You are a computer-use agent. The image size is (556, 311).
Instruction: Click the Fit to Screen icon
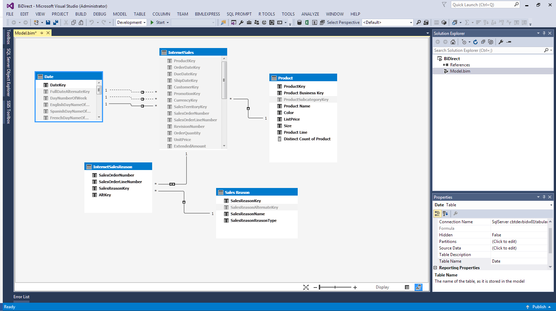(306, 287)
